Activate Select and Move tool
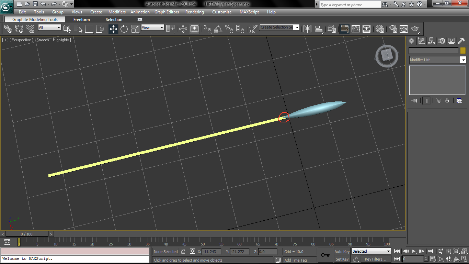The image size is (469, 264). (113, 29)
